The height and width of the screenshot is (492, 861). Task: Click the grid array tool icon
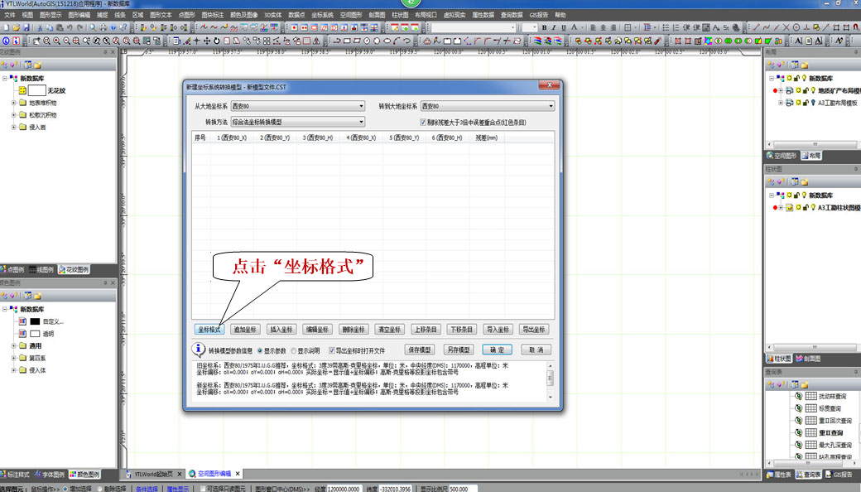click(267, 41)
